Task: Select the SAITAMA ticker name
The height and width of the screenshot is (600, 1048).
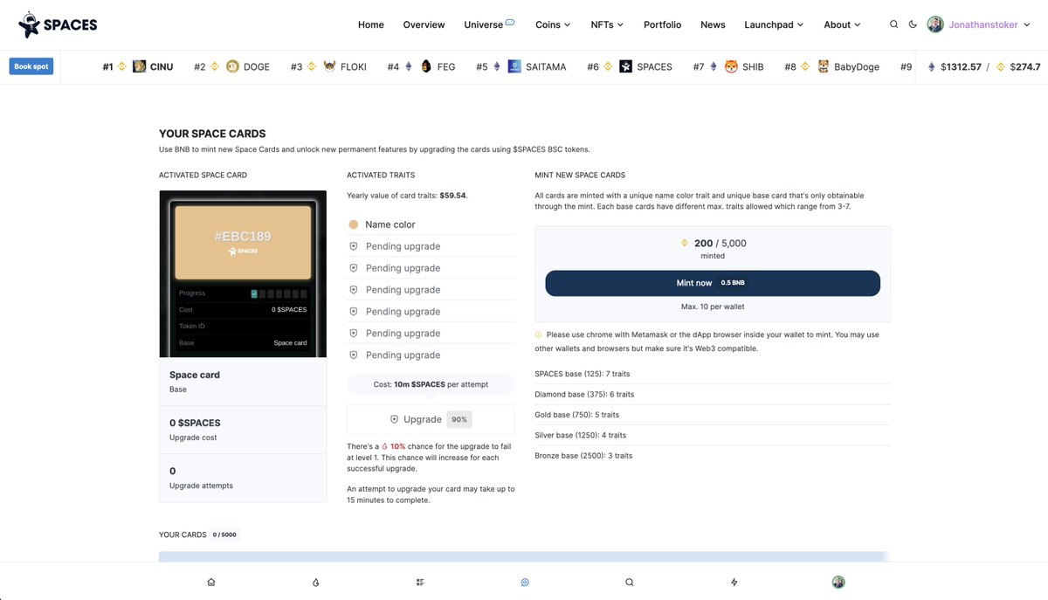Action: coord(546,66)
